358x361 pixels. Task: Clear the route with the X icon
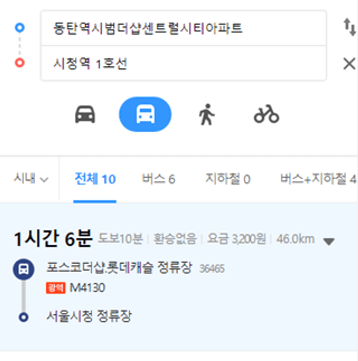[349, 64]
